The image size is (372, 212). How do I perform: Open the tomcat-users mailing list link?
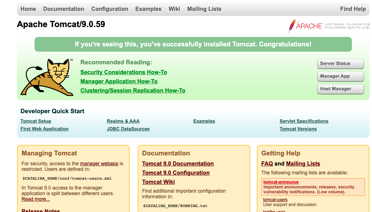tap(275, 200)
